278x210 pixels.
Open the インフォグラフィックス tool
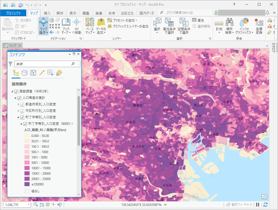pos(244,23)
